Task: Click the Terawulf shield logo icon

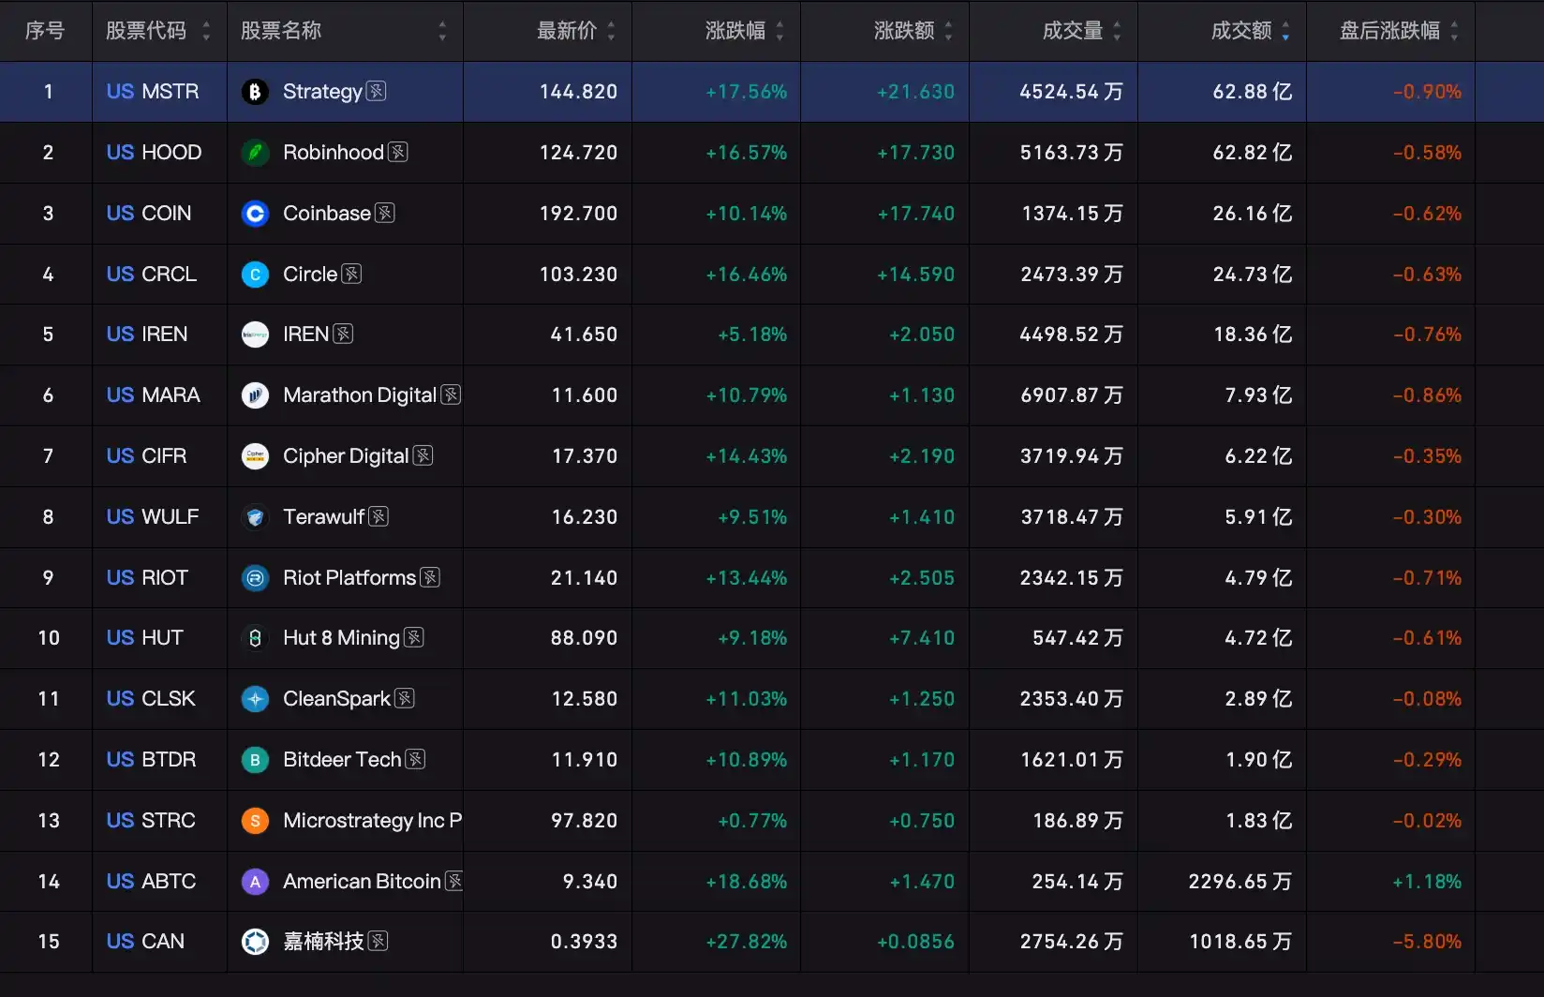Action: click(x=255, y=517)
